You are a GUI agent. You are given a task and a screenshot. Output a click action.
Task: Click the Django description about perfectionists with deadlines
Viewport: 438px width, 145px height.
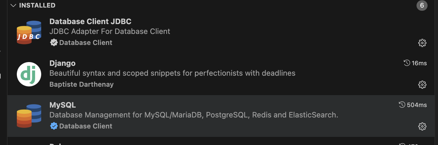tap(172, 73)
